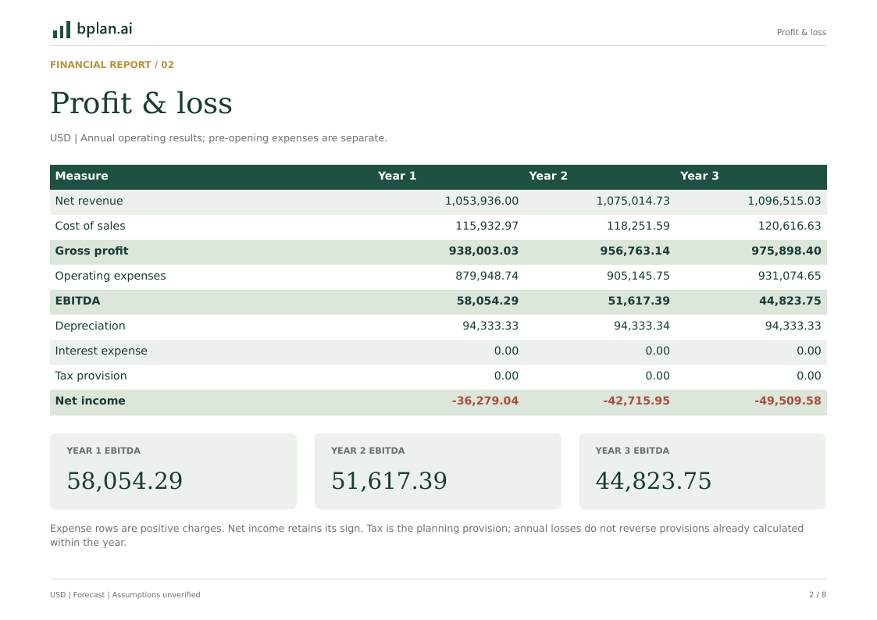The height and width of the screenshot is (620, 877).
Task: Click Cost of sales value 118,251.59
Action: click(638, 226)
